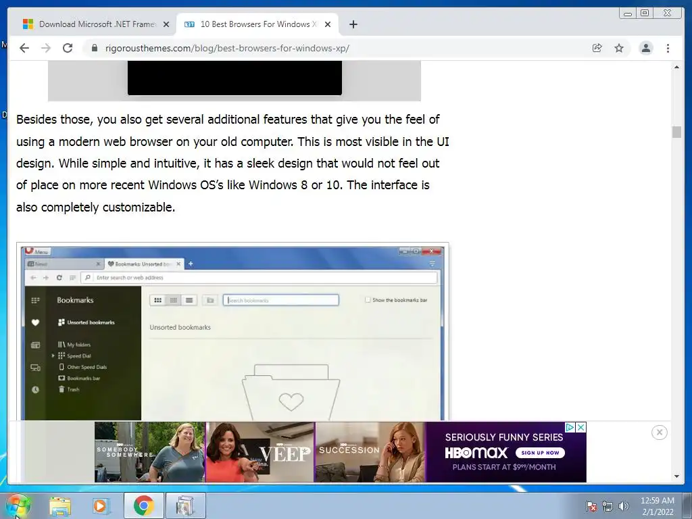Dismiss the bottom ad banner with circle X
This screenshot has height=519, width=692.
[x=660, y=432]
